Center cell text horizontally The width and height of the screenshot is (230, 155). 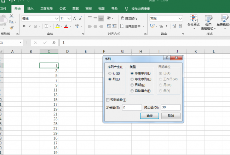pyautogui.click(x=95, y=26)
